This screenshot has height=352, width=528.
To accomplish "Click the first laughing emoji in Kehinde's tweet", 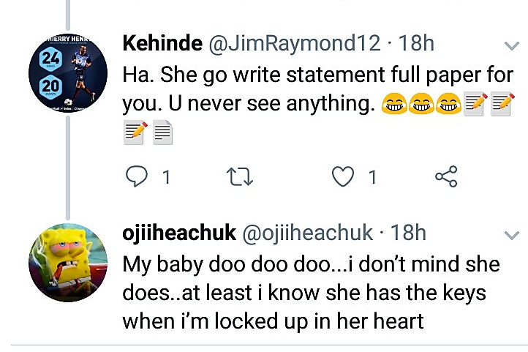I will pyautogui.click(x=394, y=103).
